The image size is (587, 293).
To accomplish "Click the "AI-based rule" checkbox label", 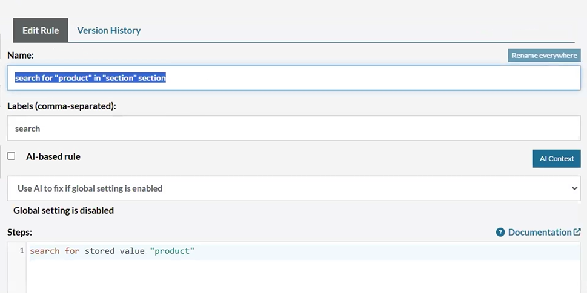I will pyautogui.click(x=53, y=157).
